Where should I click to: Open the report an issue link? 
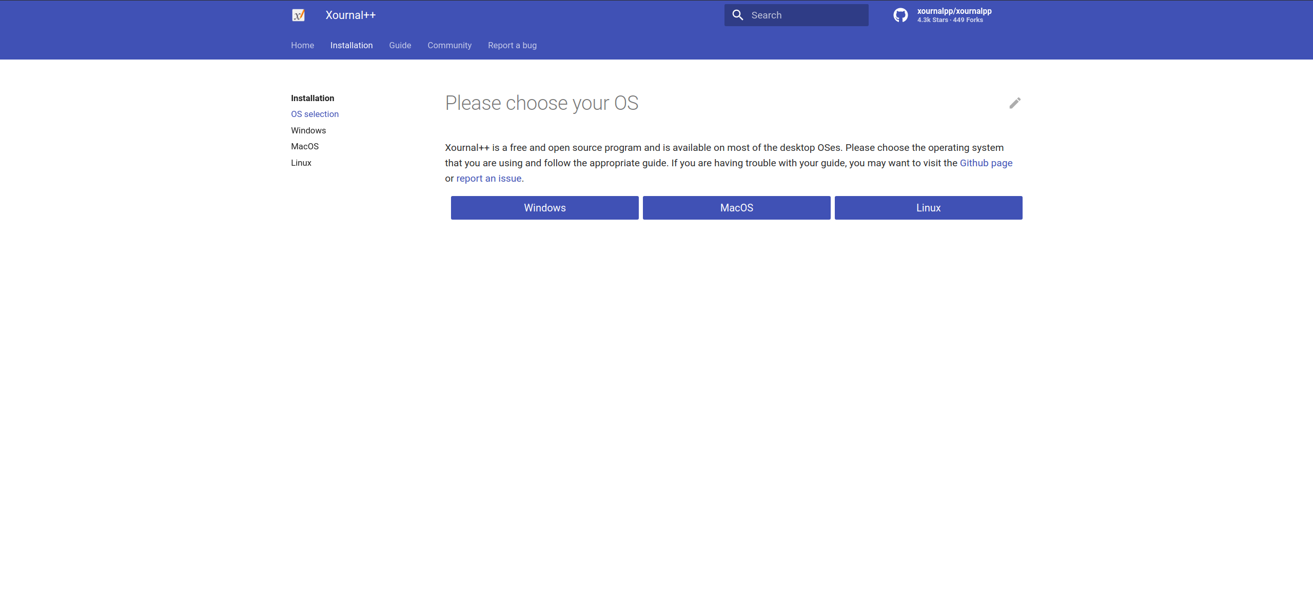[x=488, y=178]
